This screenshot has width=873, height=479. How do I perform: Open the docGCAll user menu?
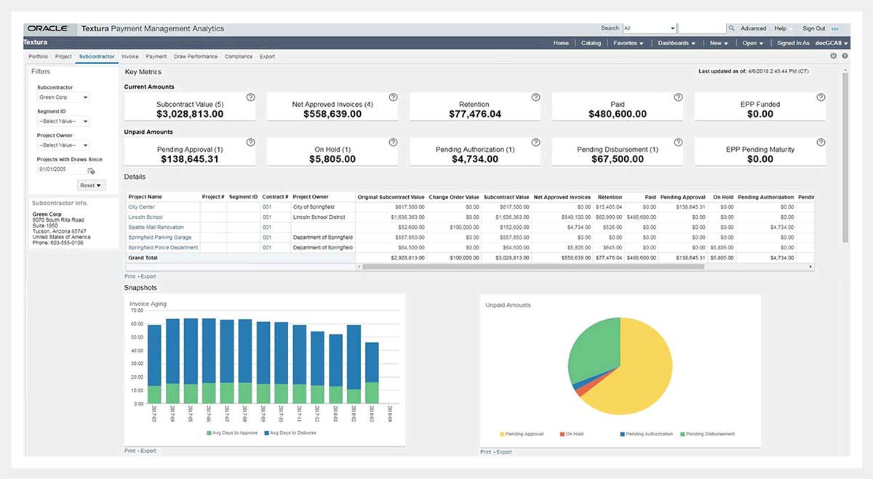click(x=832, y=43)
